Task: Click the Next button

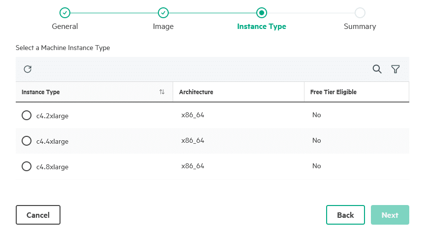Action: point(390,215)
